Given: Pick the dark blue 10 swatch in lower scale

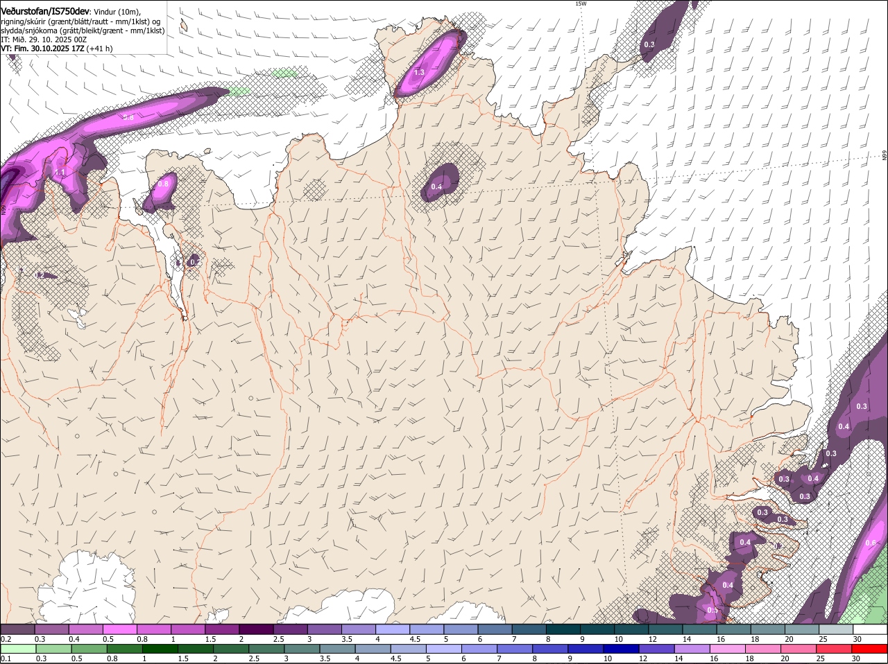Looking at the screenshot, I should [x=622, y=649].
